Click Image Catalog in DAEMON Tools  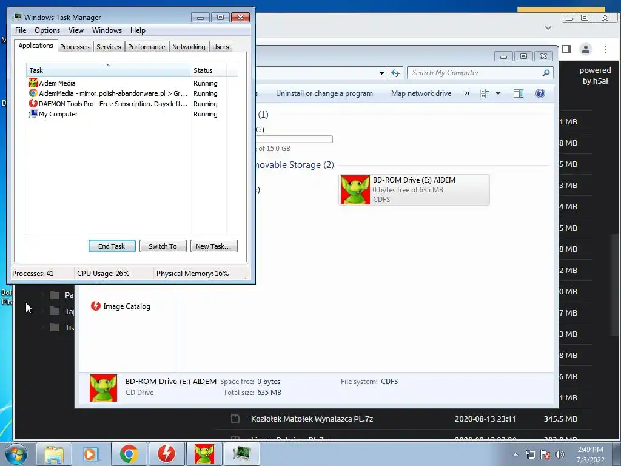(x=121, y=306)
